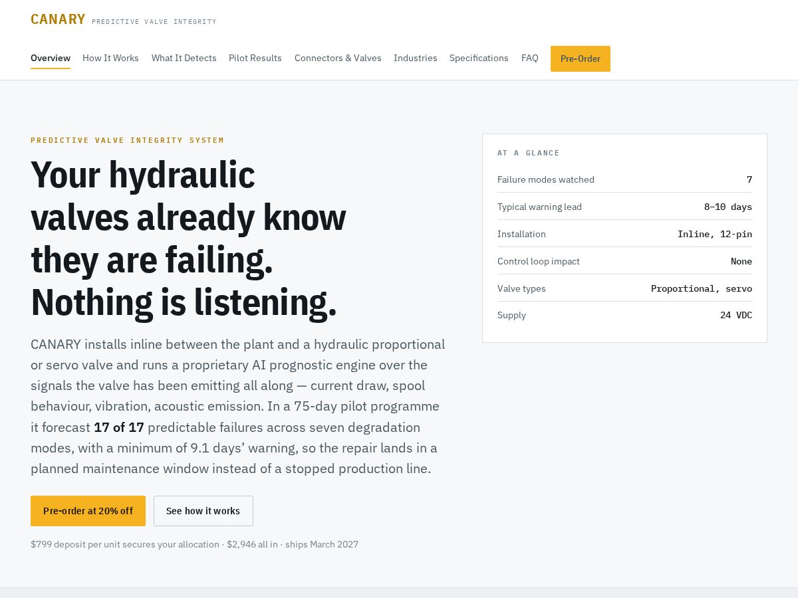Click the 'Inline, 12-pin' value
The width and height of the screenshot is (798, 598).
coord(715,234)
